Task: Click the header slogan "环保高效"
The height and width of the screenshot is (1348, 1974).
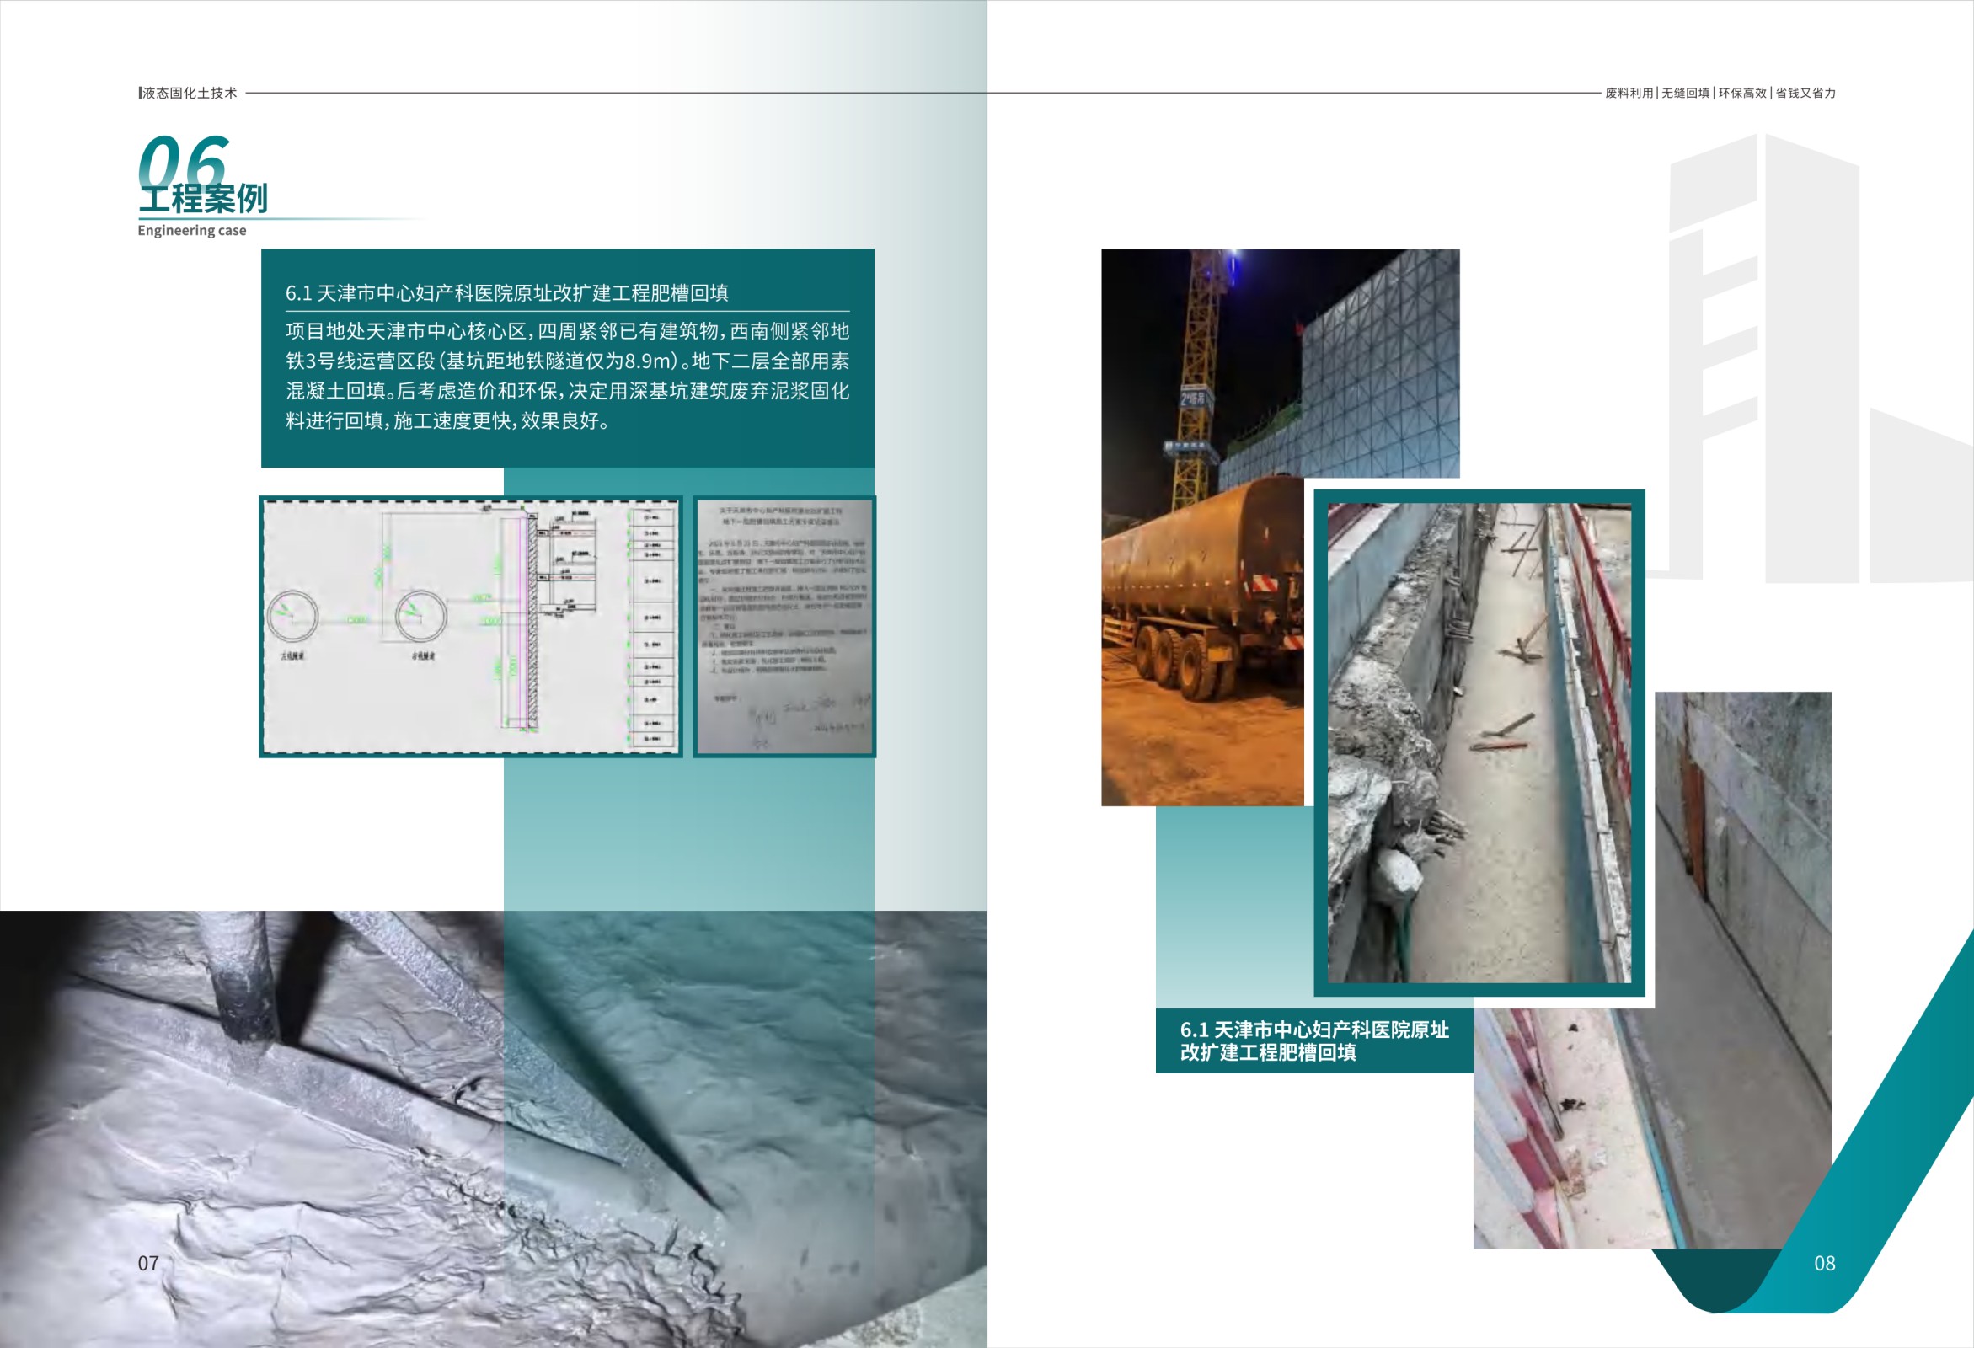Action: click(1742, 93)
